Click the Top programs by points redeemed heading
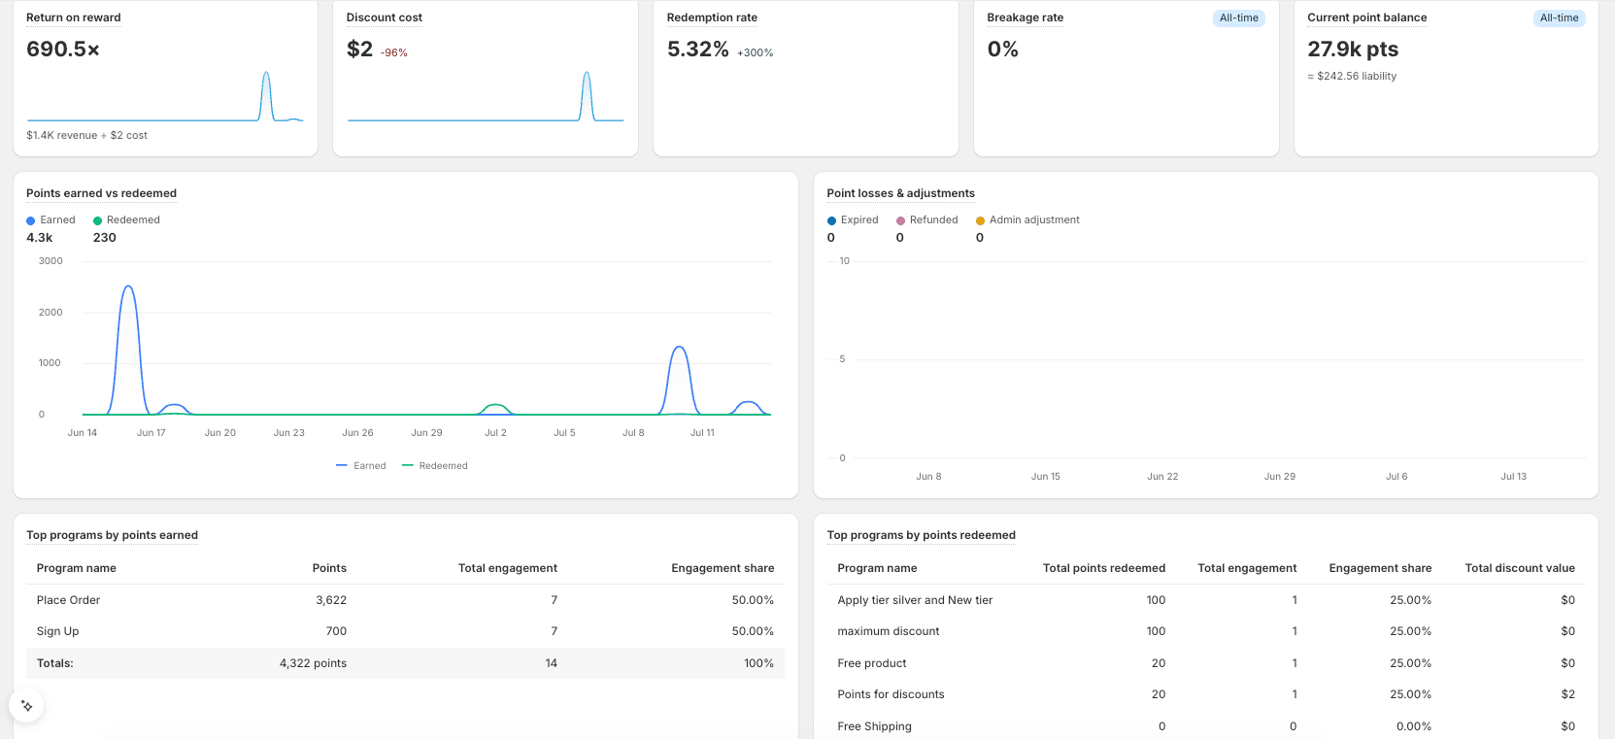Image resolution: width=1615 pixels, height=739 pixels. [x=922, y=535]
